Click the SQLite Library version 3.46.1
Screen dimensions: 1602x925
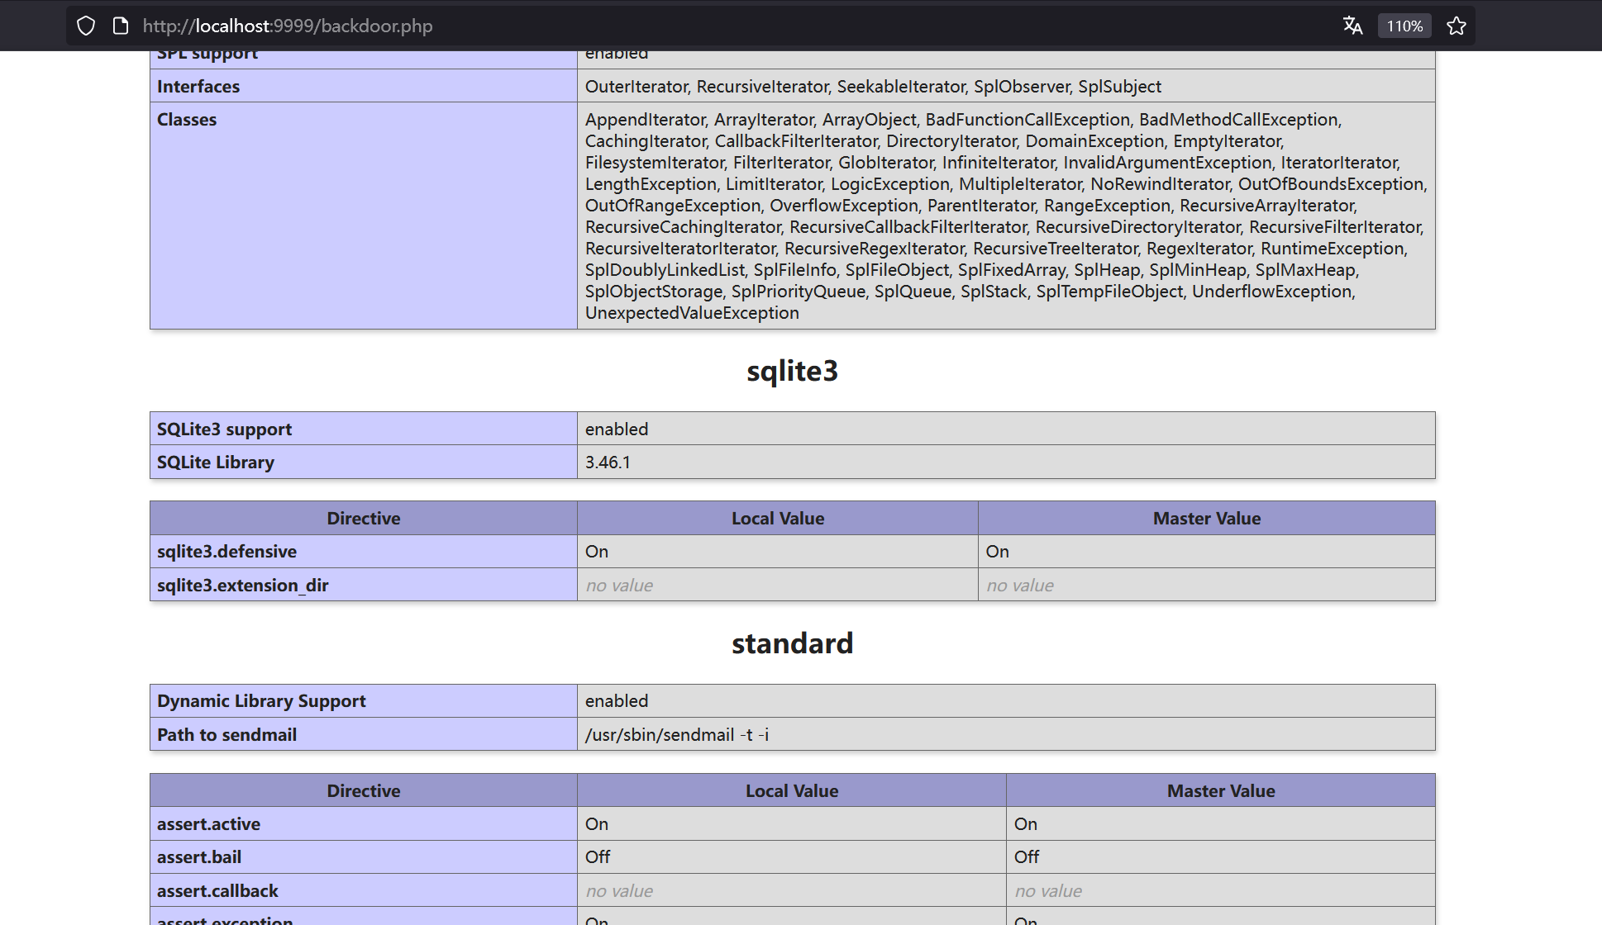pyautogui.click(x=608, y=462)
